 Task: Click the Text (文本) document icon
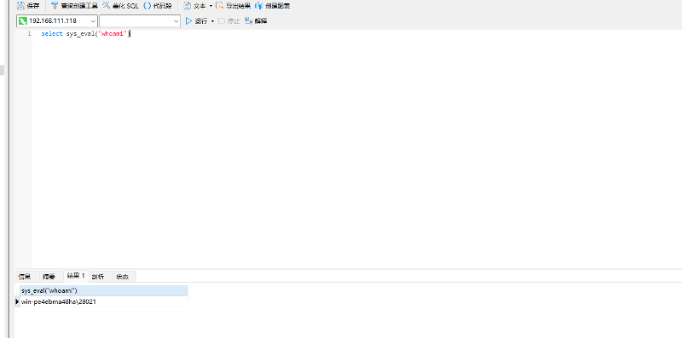[187, 6]
